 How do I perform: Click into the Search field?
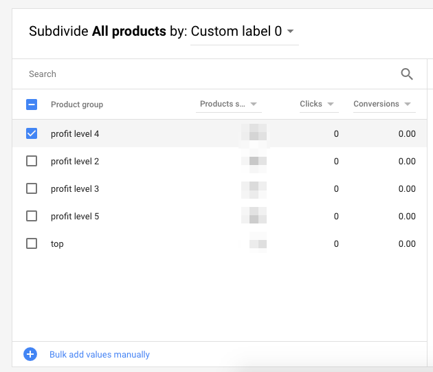tap(206, 74)
